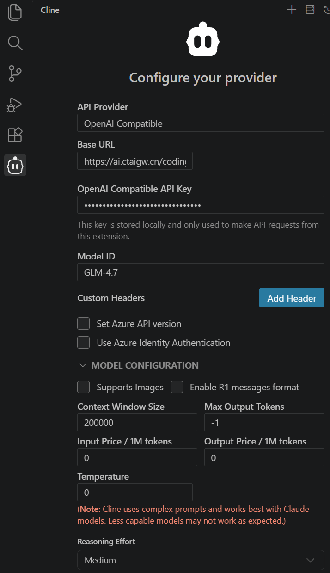Click the Context Window Size field
This screenshot has width=330, height=573.
click(137, 423)
